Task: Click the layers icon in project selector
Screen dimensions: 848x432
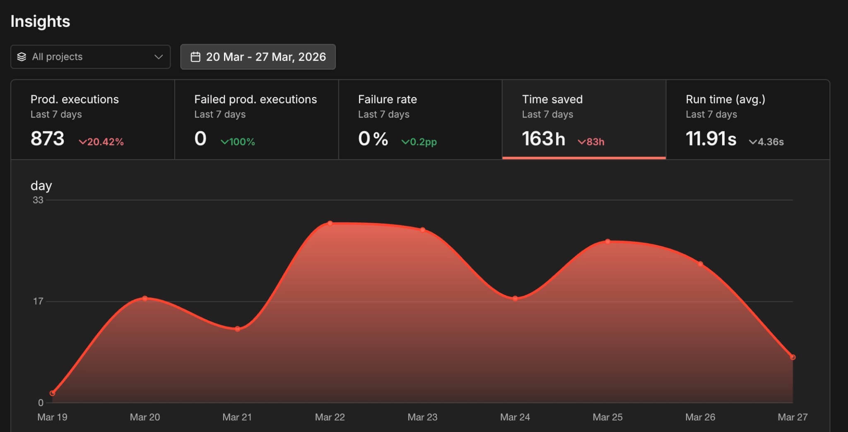Action: [x=22, y=57]
